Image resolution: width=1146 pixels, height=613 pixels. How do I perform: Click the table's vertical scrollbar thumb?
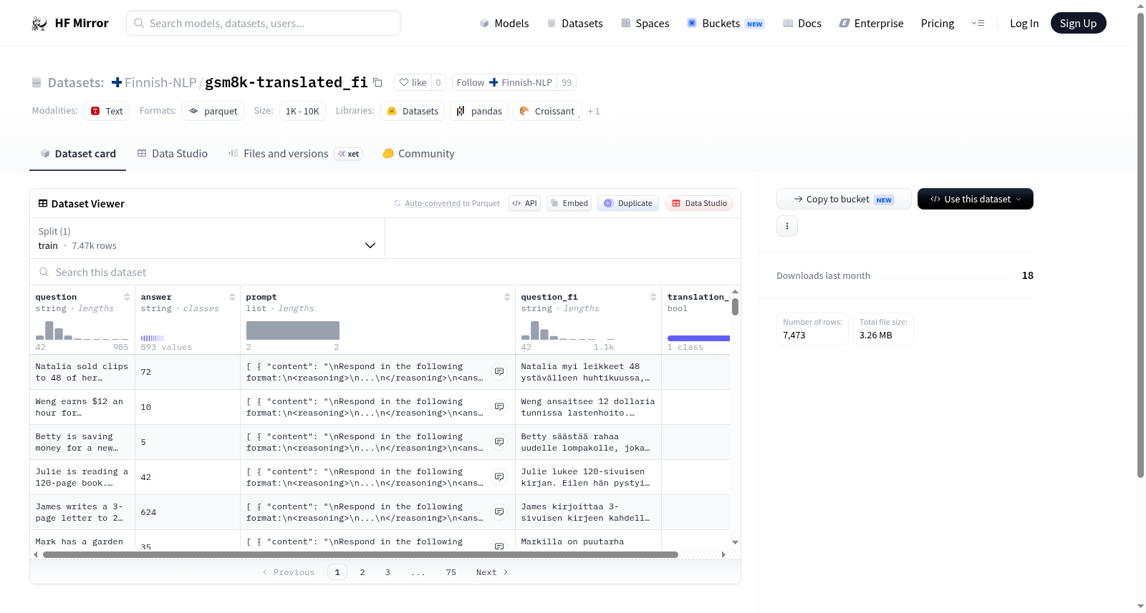point(735,306)
